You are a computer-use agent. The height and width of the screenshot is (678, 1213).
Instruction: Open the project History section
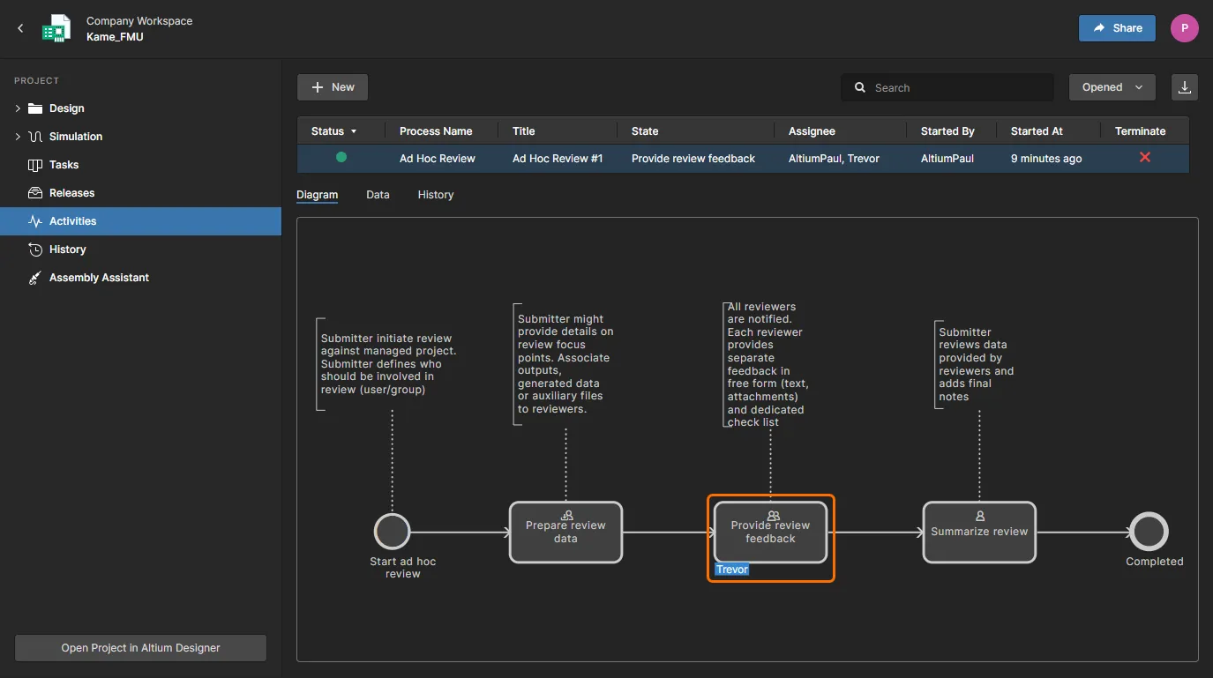[67, 250]
